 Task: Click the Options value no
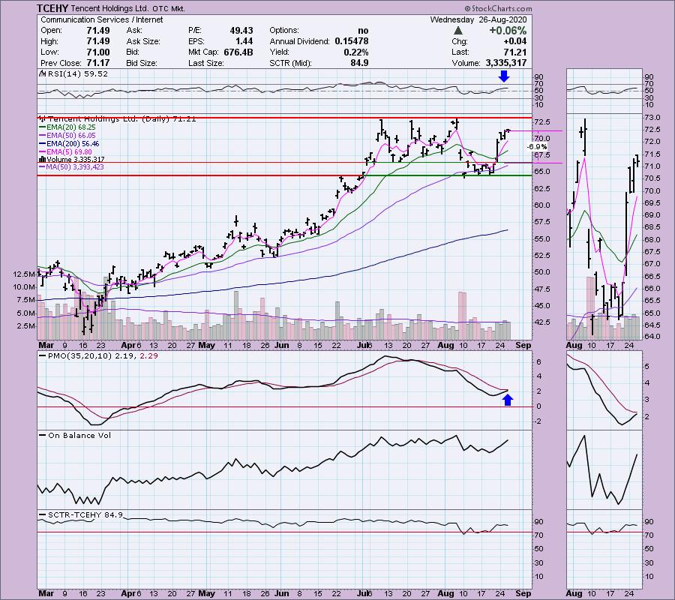point(363,31)
